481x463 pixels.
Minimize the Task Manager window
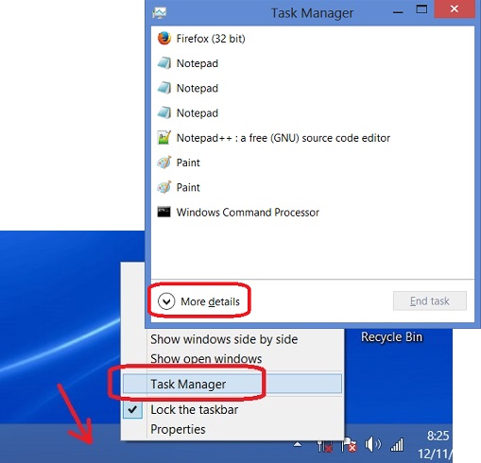[398, 12]
